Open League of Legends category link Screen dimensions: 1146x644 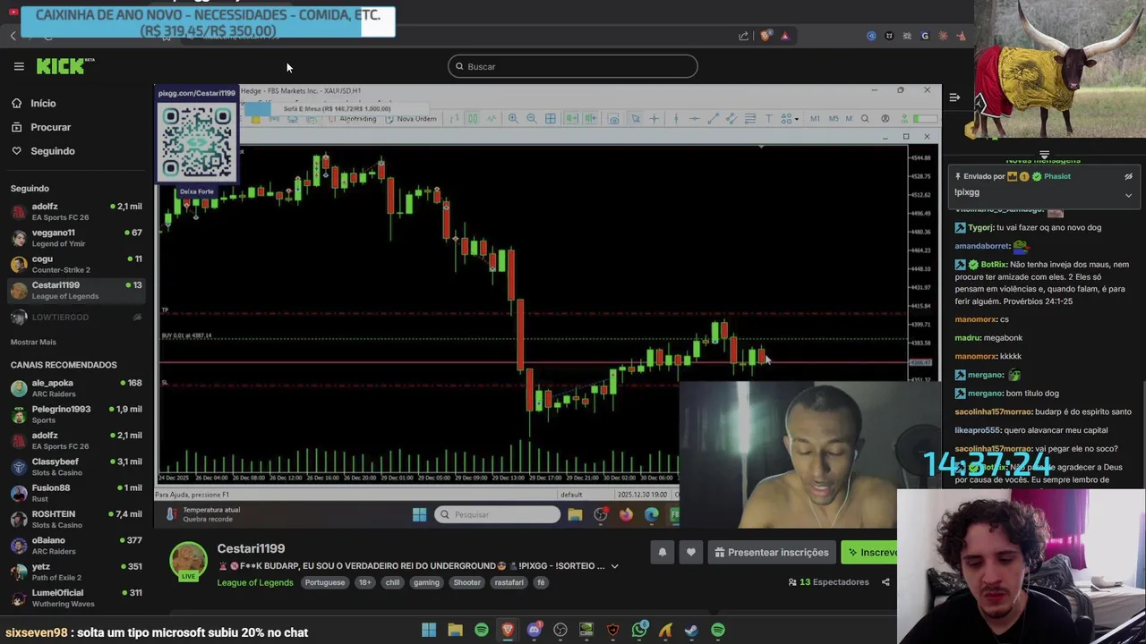[254, 582]
